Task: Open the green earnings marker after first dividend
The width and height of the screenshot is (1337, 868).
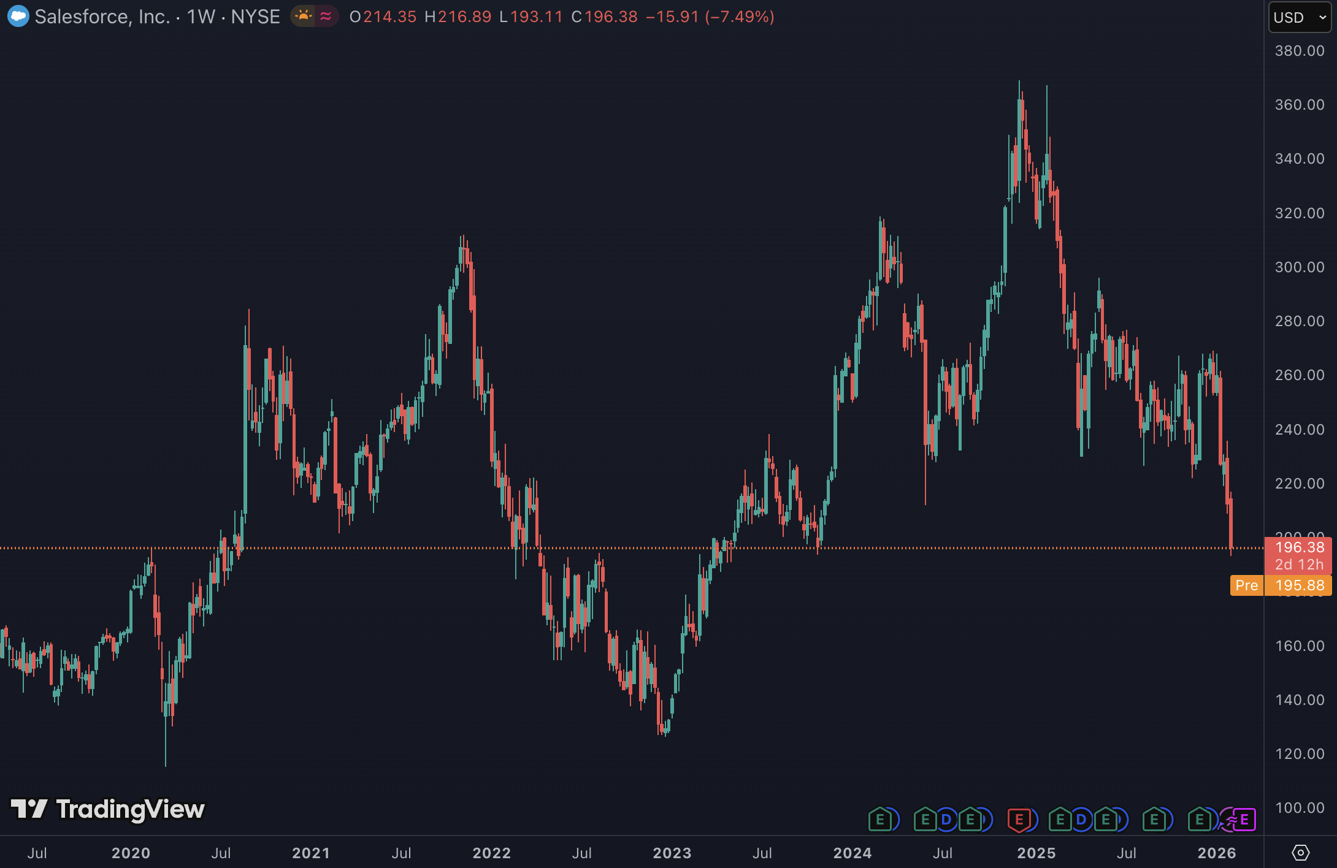Action: coord(970,820)
